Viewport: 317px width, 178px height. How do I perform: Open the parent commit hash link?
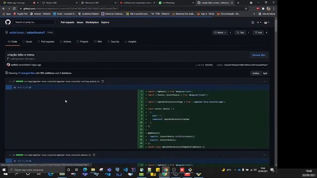[x=209, y=65]
